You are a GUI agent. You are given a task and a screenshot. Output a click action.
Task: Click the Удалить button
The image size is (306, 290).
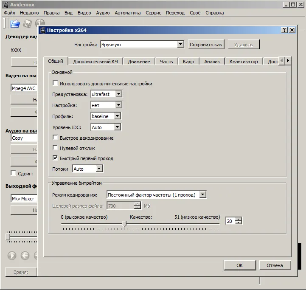244,45
